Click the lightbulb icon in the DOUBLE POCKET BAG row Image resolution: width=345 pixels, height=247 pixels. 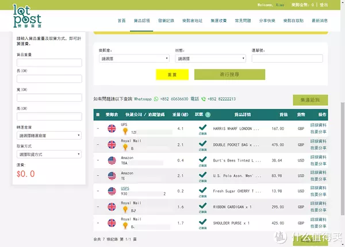(125, 147)
